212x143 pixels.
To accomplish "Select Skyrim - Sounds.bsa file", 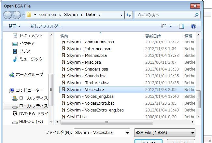I will point(127,76).
